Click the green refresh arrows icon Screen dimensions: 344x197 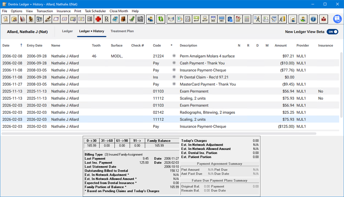(161, 19)
